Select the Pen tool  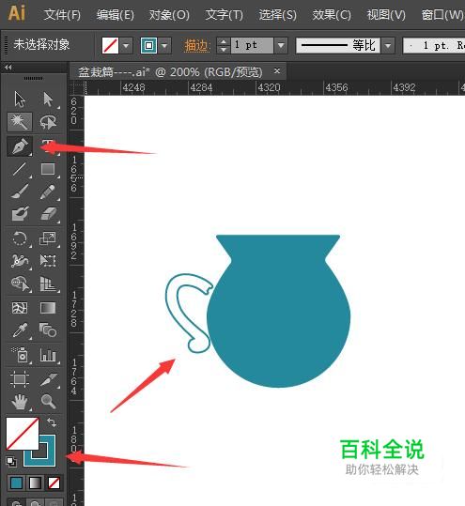pos(20,146)
